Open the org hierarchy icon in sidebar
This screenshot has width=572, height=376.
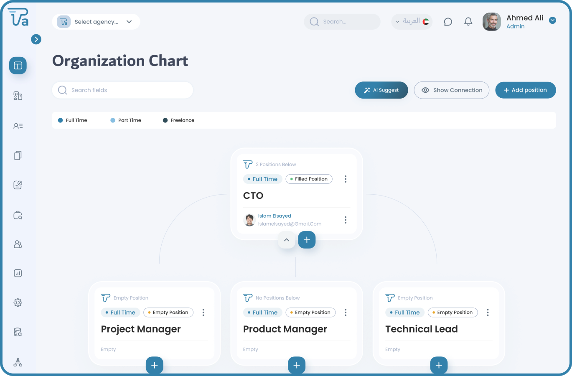tap(18, 362)
